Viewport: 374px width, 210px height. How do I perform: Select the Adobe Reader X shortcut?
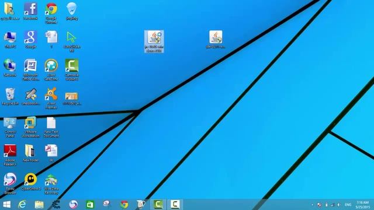10,155
